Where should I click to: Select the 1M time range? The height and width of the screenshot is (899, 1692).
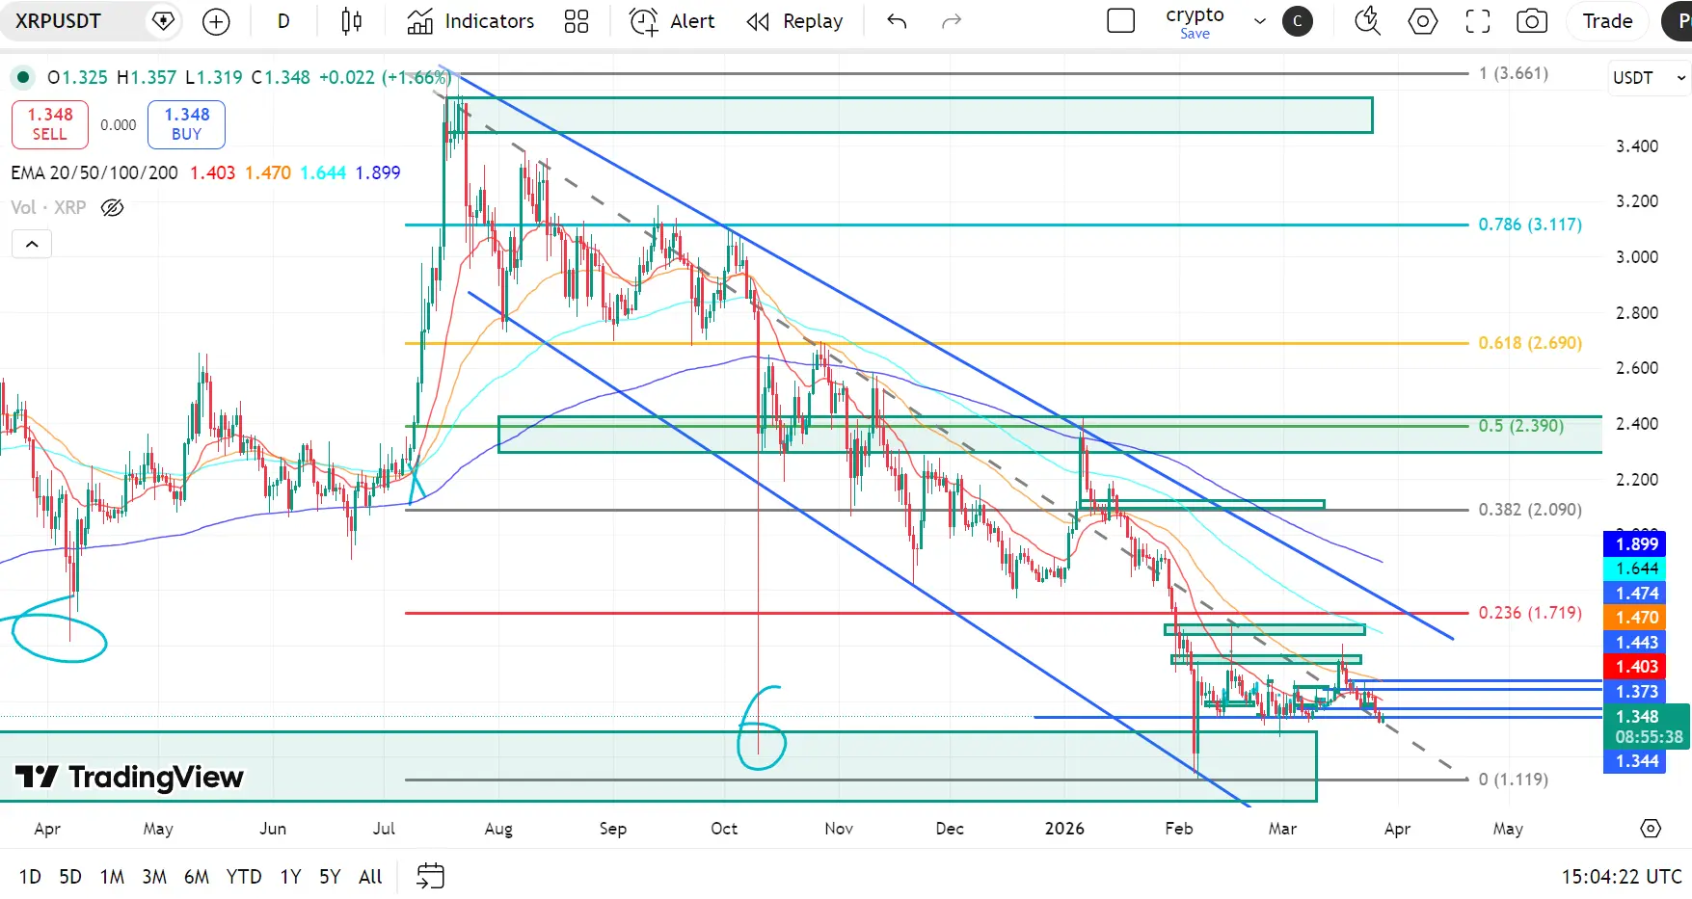[x=112, y=877]
